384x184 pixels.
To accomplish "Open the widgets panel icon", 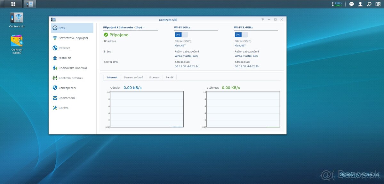I will click(378, 4).
